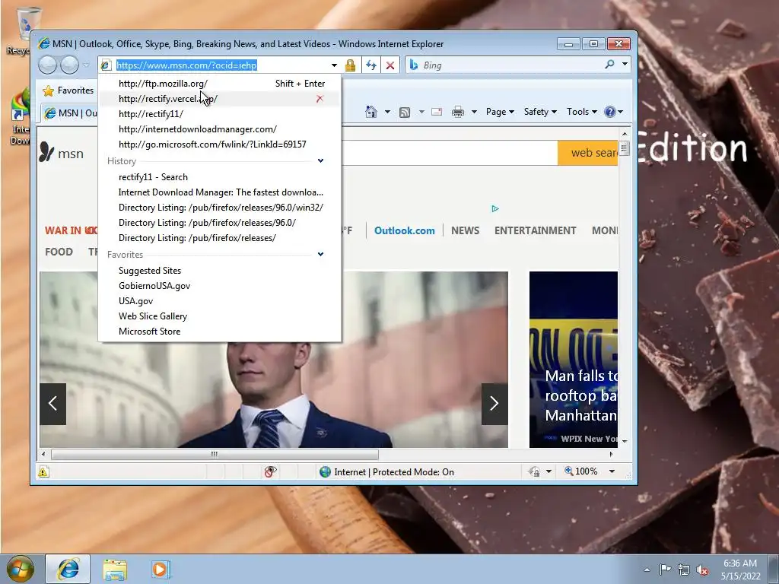Click the horizontal scrollbar thumb

pos(215,454)
